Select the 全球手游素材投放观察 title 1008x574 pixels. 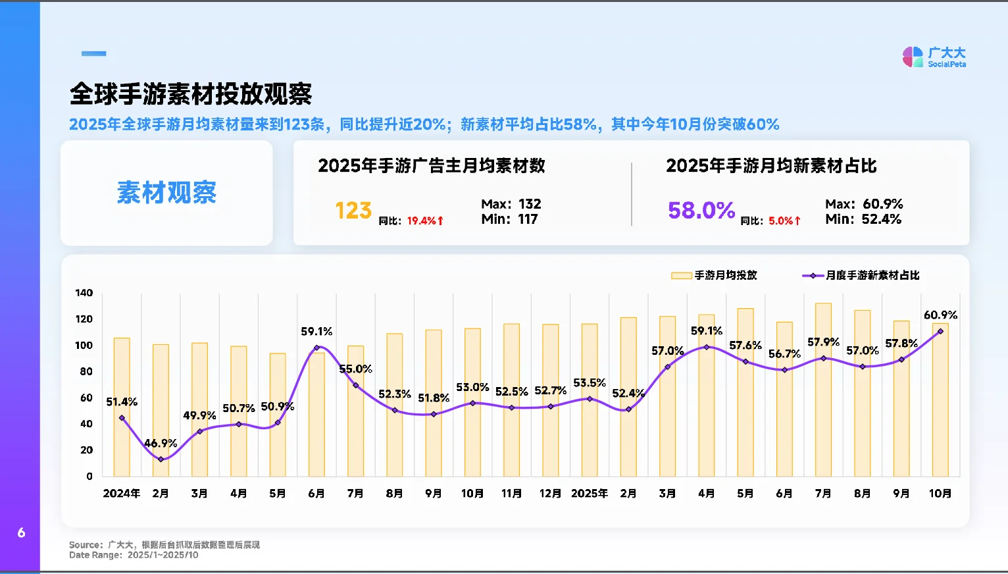pos(192,94)
